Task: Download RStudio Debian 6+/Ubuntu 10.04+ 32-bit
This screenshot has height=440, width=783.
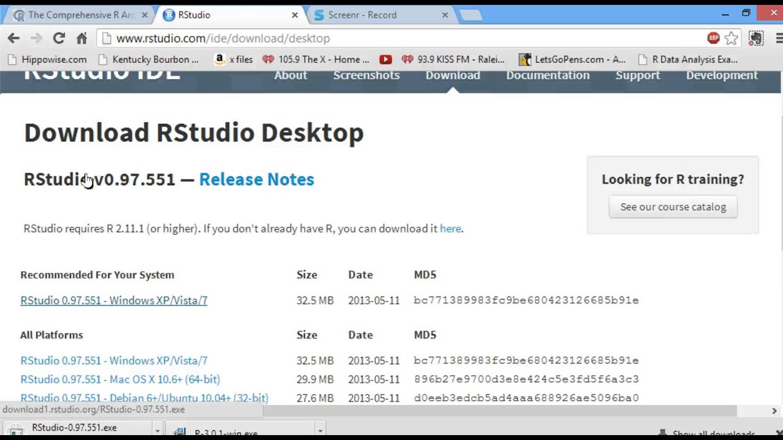Action: click(x=144, y=398)
